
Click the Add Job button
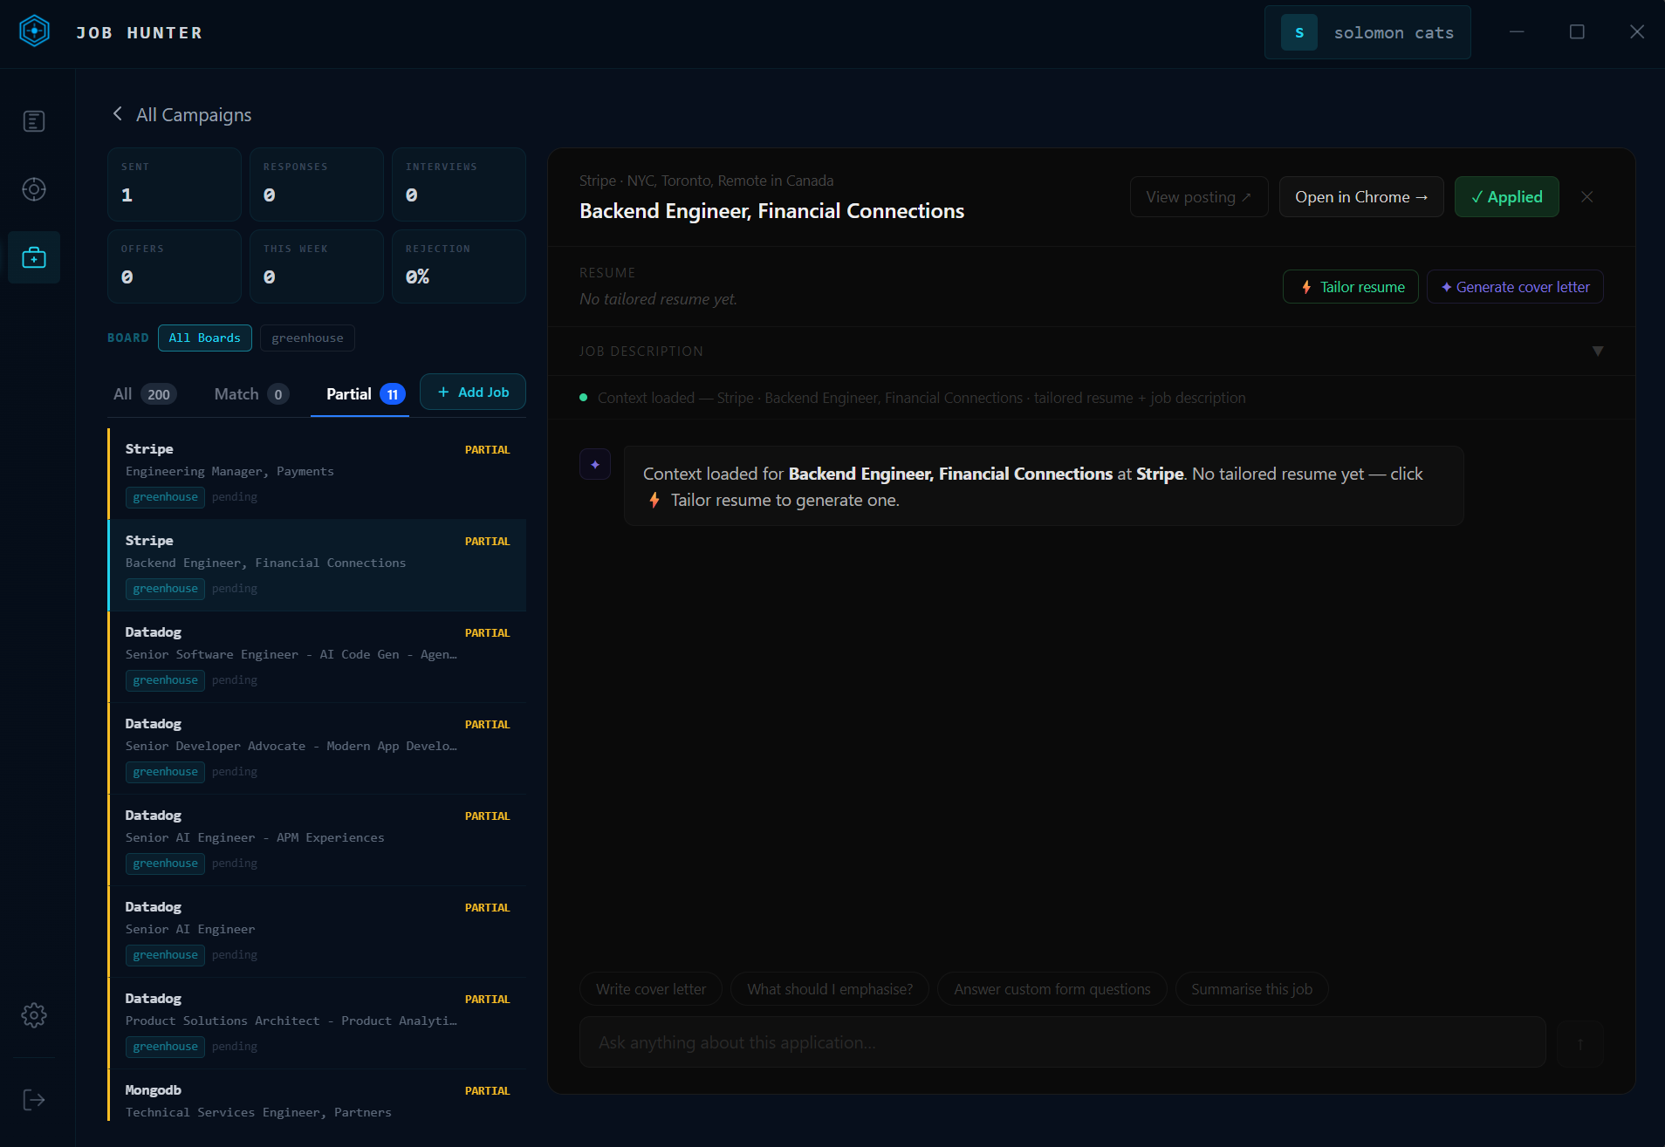point(473,393)
